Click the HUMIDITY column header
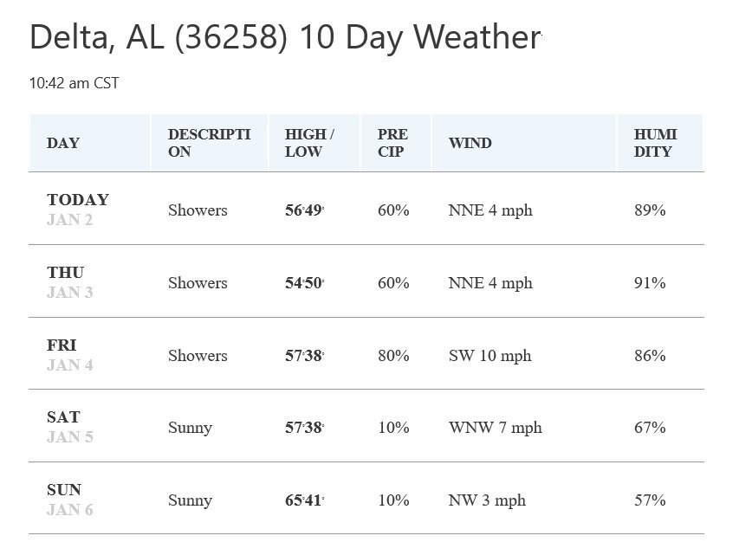 pos(660,143)
